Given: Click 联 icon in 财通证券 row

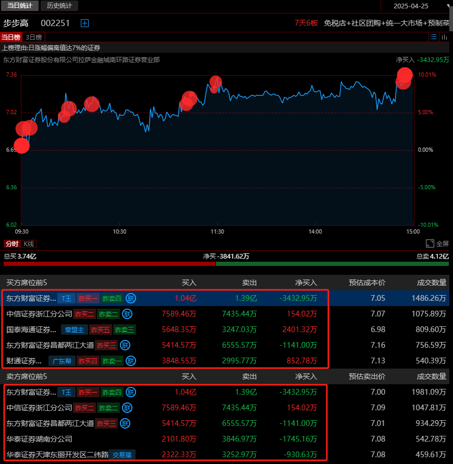Looking at the screenshot, I should point(131,361).
